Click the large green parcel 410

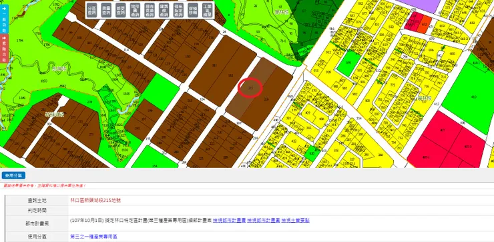[x=473, y=97]
